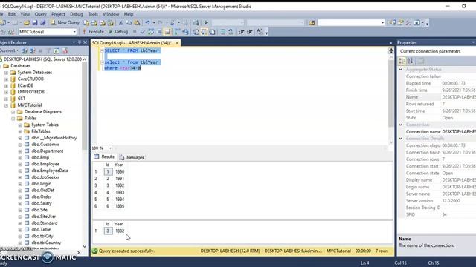The height and width of the screenshot is (267, 476).
Task: Click the Uncomment selected lines icon
Action: 231,31
